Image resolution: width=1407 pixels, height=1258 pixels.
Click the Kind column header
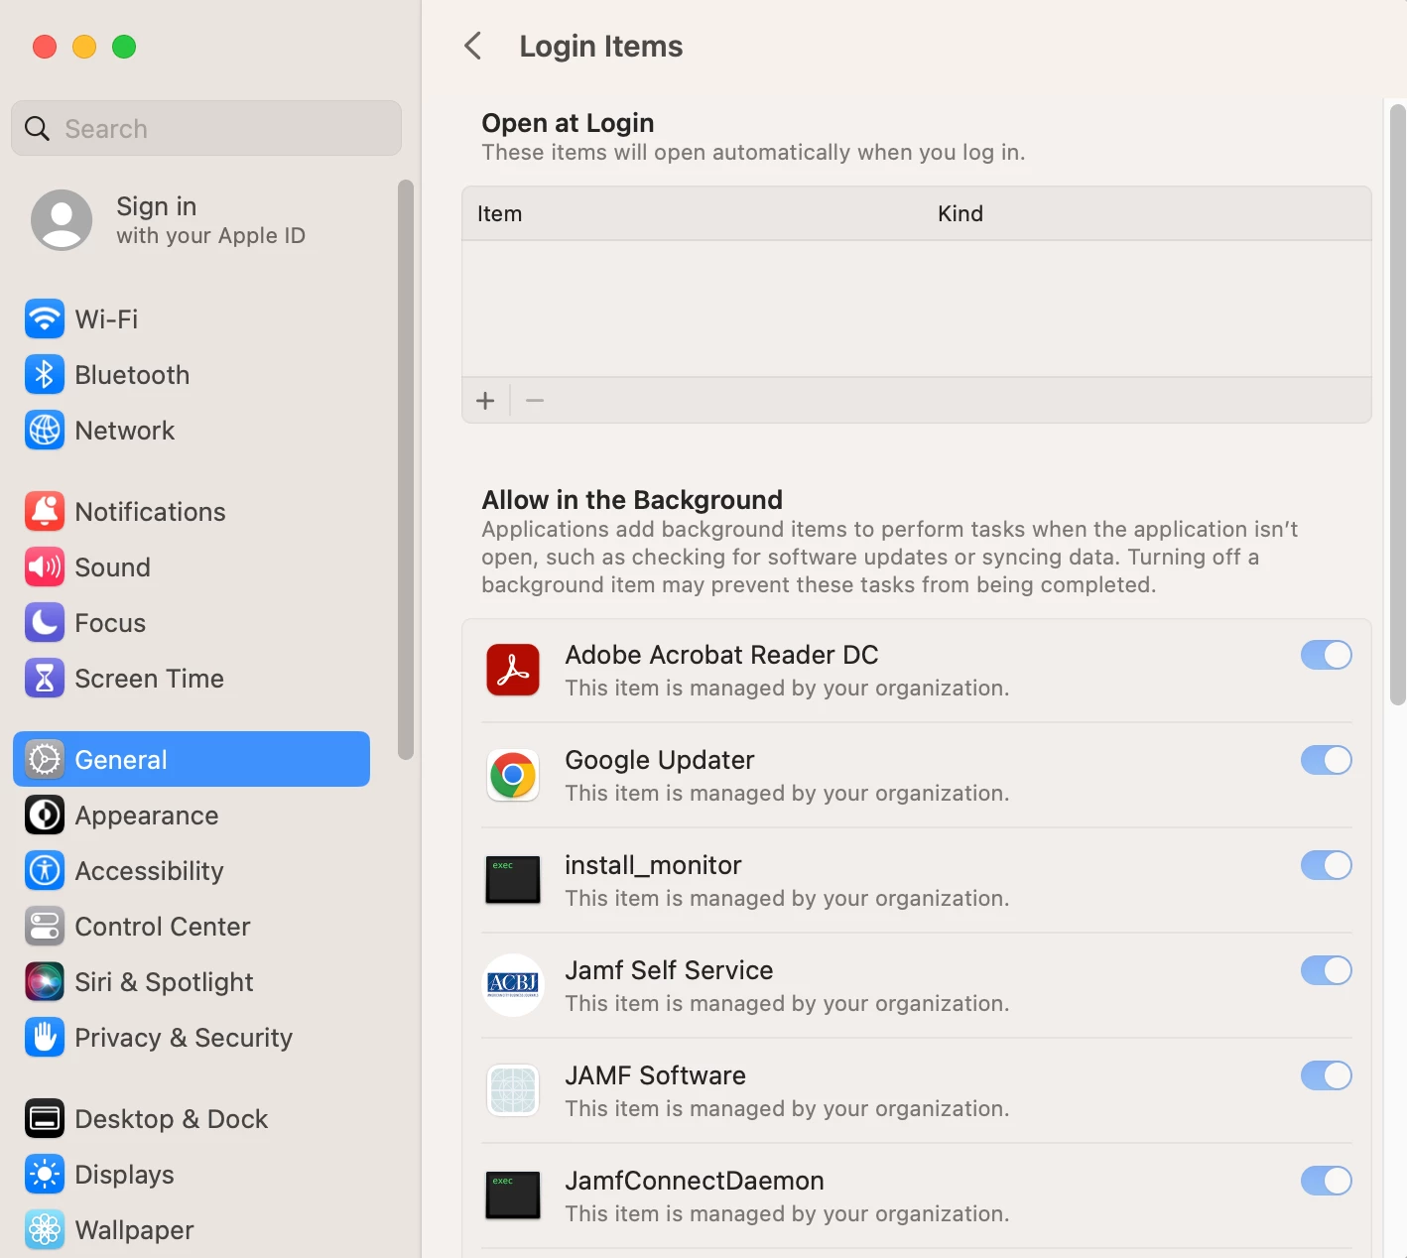pos(960,213)
